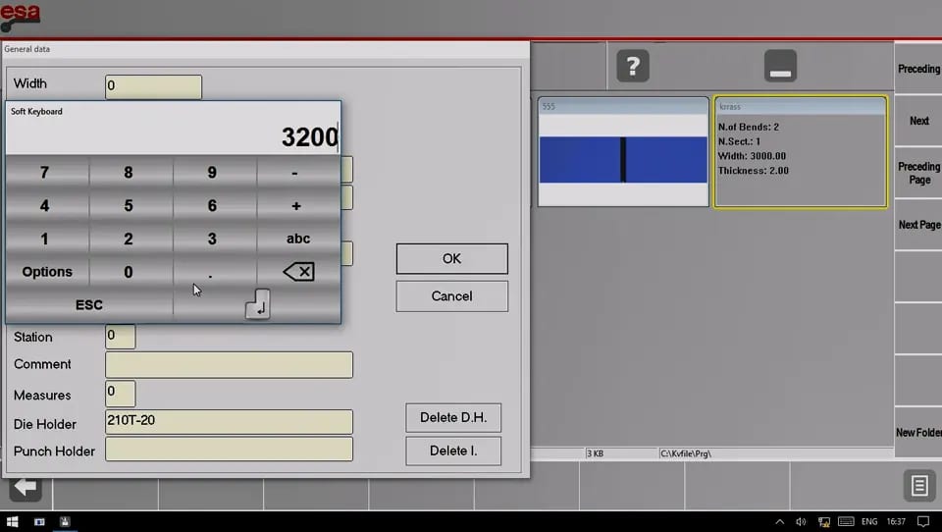Tap the decimal point key
Viewport: 942px width, 532px height.
tap(210, 272)
